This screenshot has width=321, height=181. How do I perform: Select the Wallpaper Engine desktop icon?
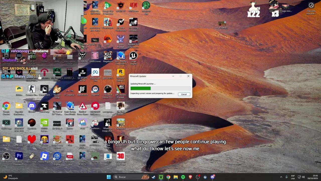point(57,156)
